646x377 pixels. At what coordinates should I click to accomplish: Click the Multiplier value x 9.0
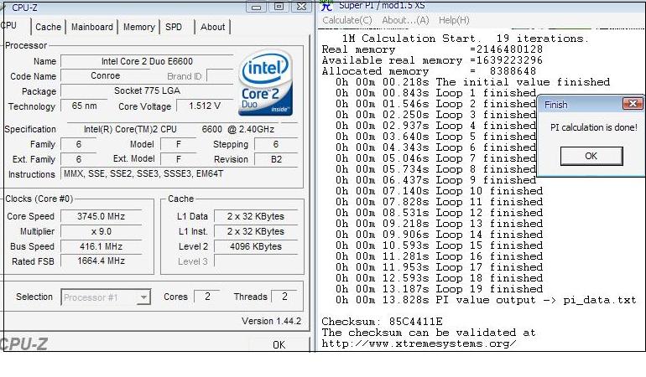click(x=101, y=231)
